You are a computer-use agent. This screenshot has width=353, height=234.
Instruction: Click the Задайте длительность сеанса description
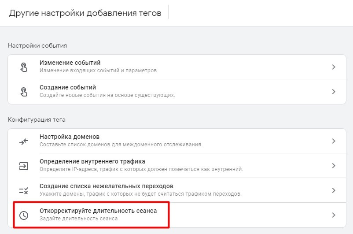[x=79, y=219]
